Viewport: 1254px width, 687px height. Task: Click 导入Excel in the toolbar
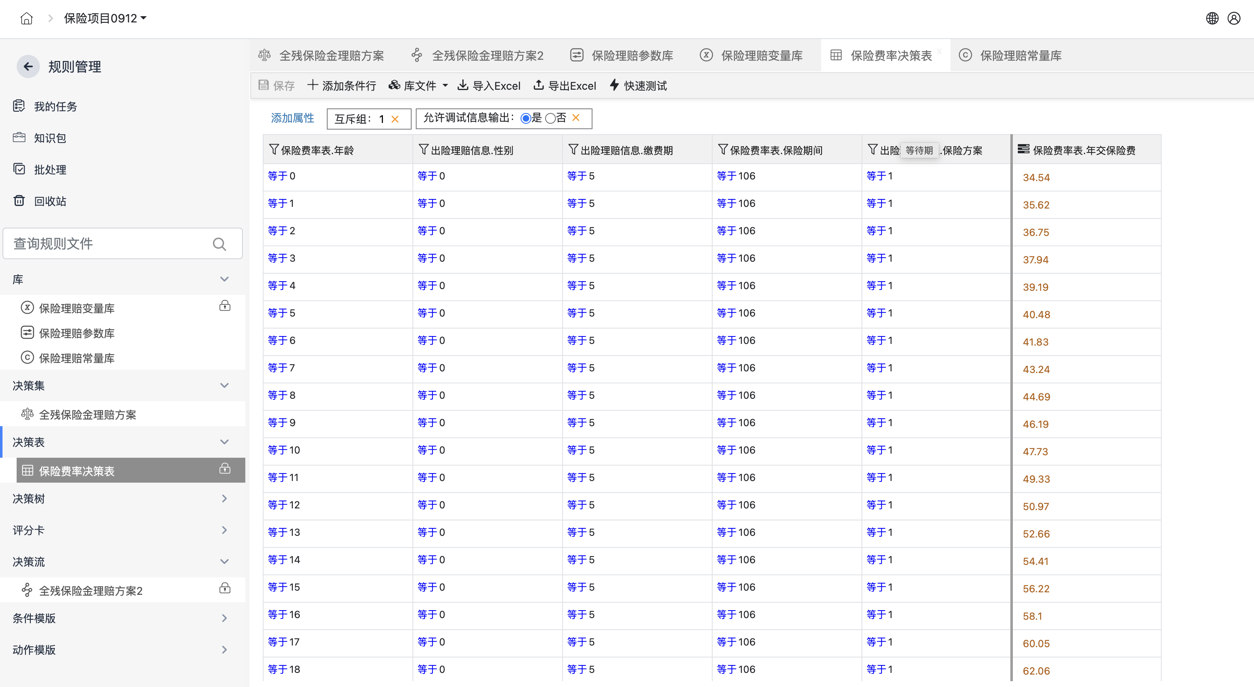coord(489,86)
